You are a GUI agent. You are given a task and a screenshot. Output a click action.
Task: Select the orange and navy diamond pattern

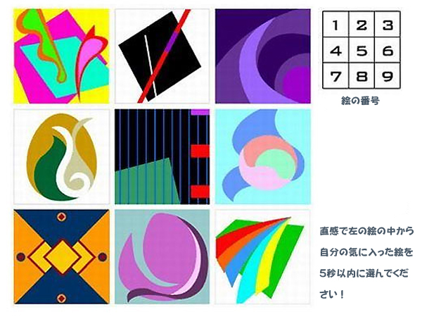tap(62, 257)
